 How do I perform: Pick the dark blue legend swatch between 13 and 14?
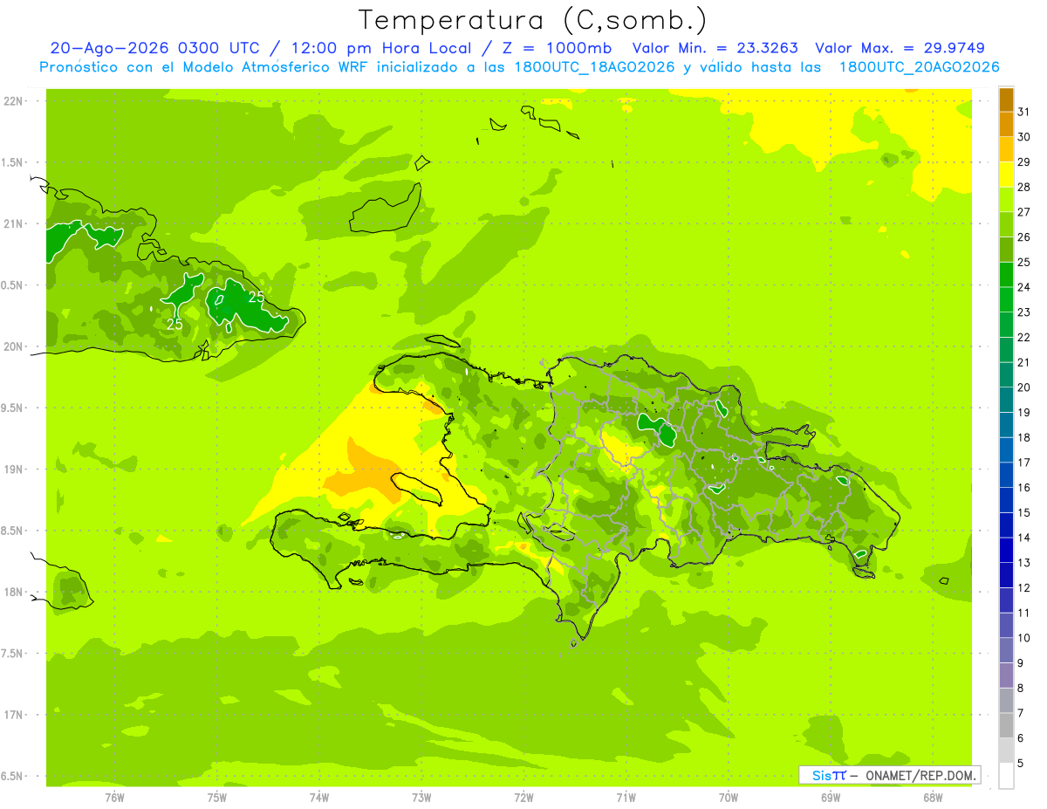[1006, 550]
